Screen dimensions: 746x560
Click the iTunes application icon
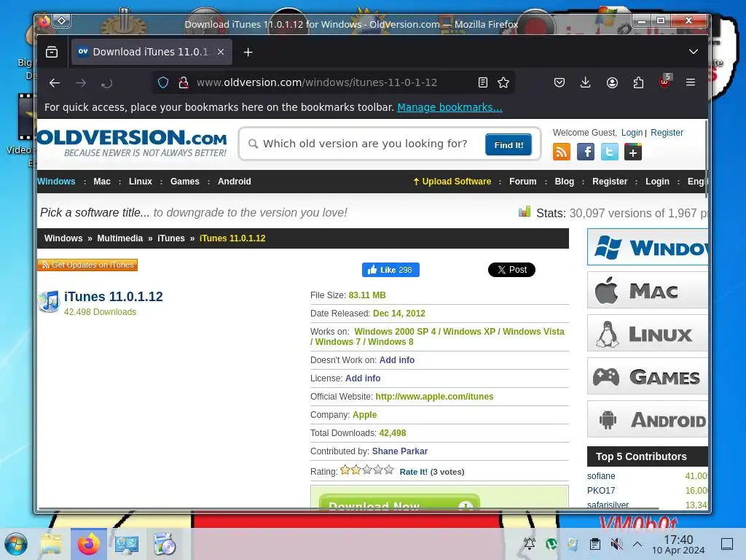(x=49, y=301)
